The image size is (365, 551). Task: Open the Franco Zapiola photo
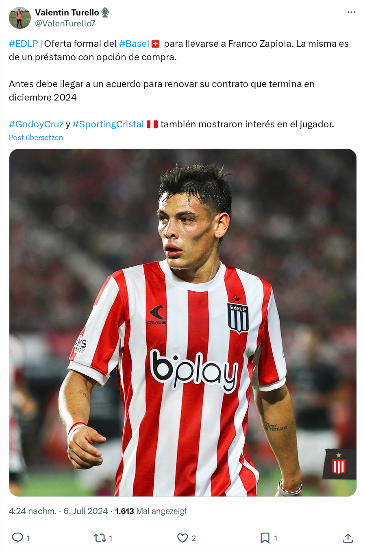pos(183,323)
